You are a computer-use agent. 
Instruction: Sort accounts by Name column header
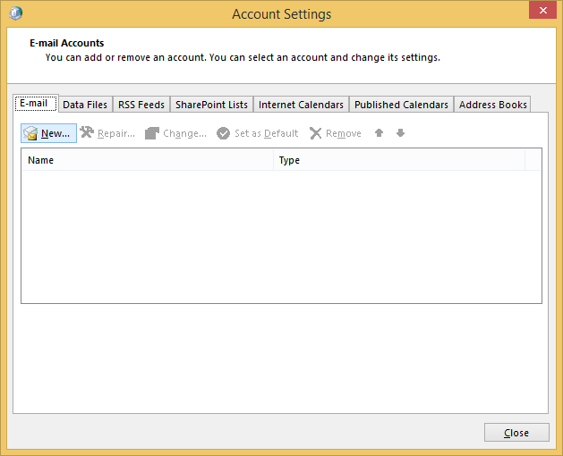[x=147, y=160]
